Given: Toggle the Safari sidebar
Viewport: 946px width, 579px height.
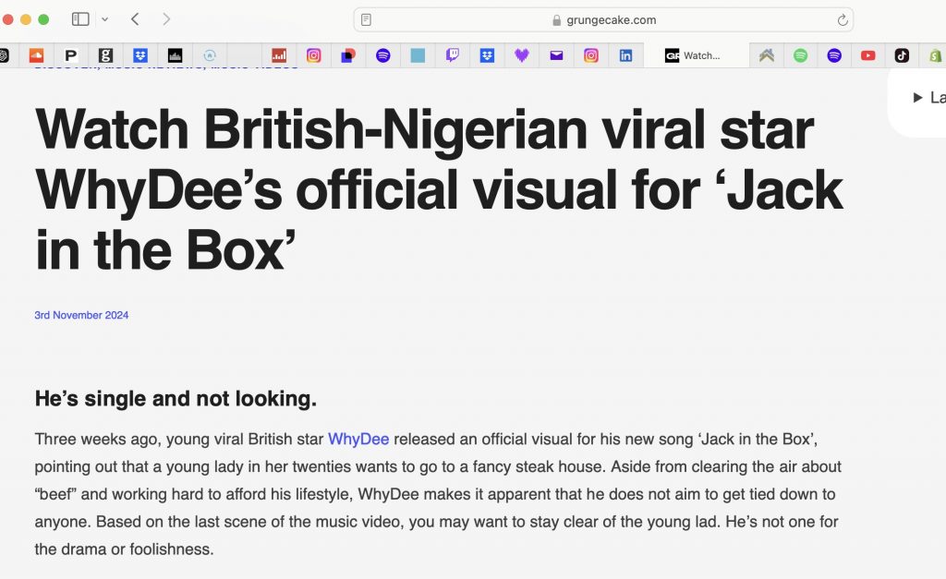Looking at the screenshot, I should [x=80, y=19].
